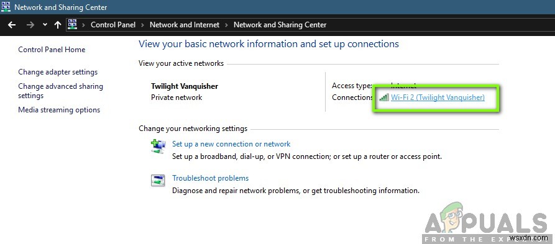The height and width of the screenshot is (244, 555).
Task: Click the Control Panel icon in address bar
Action: tap(73, 24)
